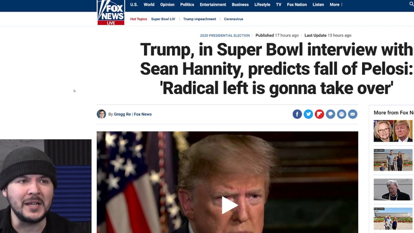
Task: Click the author avatar photo
Action: click(101, 114)
